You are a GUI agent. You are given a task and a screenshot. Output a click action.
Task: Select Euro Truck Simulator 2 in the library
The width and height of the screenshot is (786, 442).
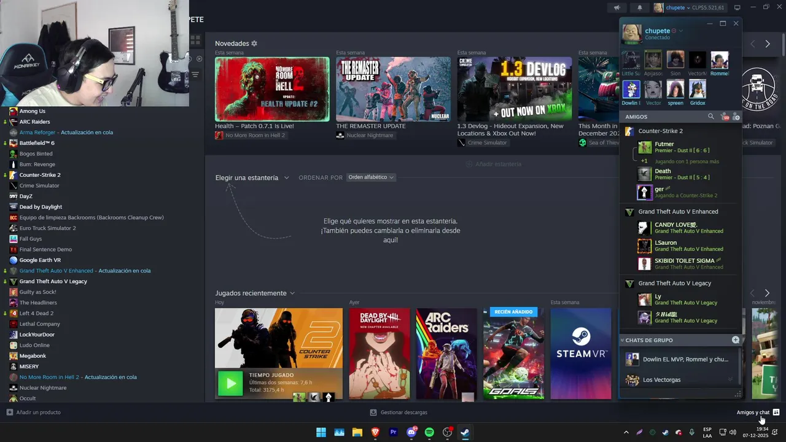click(47, 228)
